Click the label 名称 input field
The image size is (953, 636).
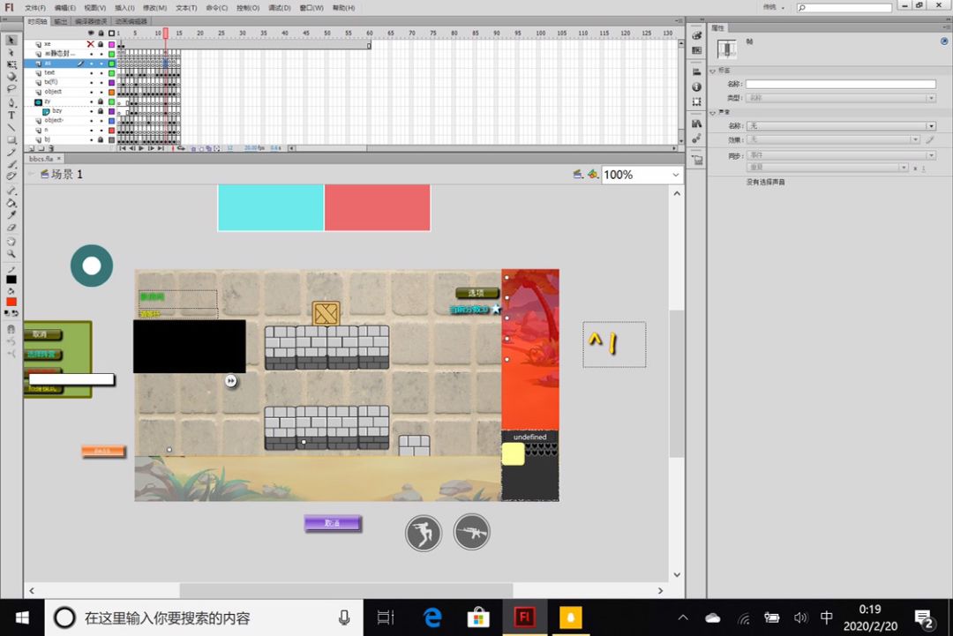click(x=840, y=85)
